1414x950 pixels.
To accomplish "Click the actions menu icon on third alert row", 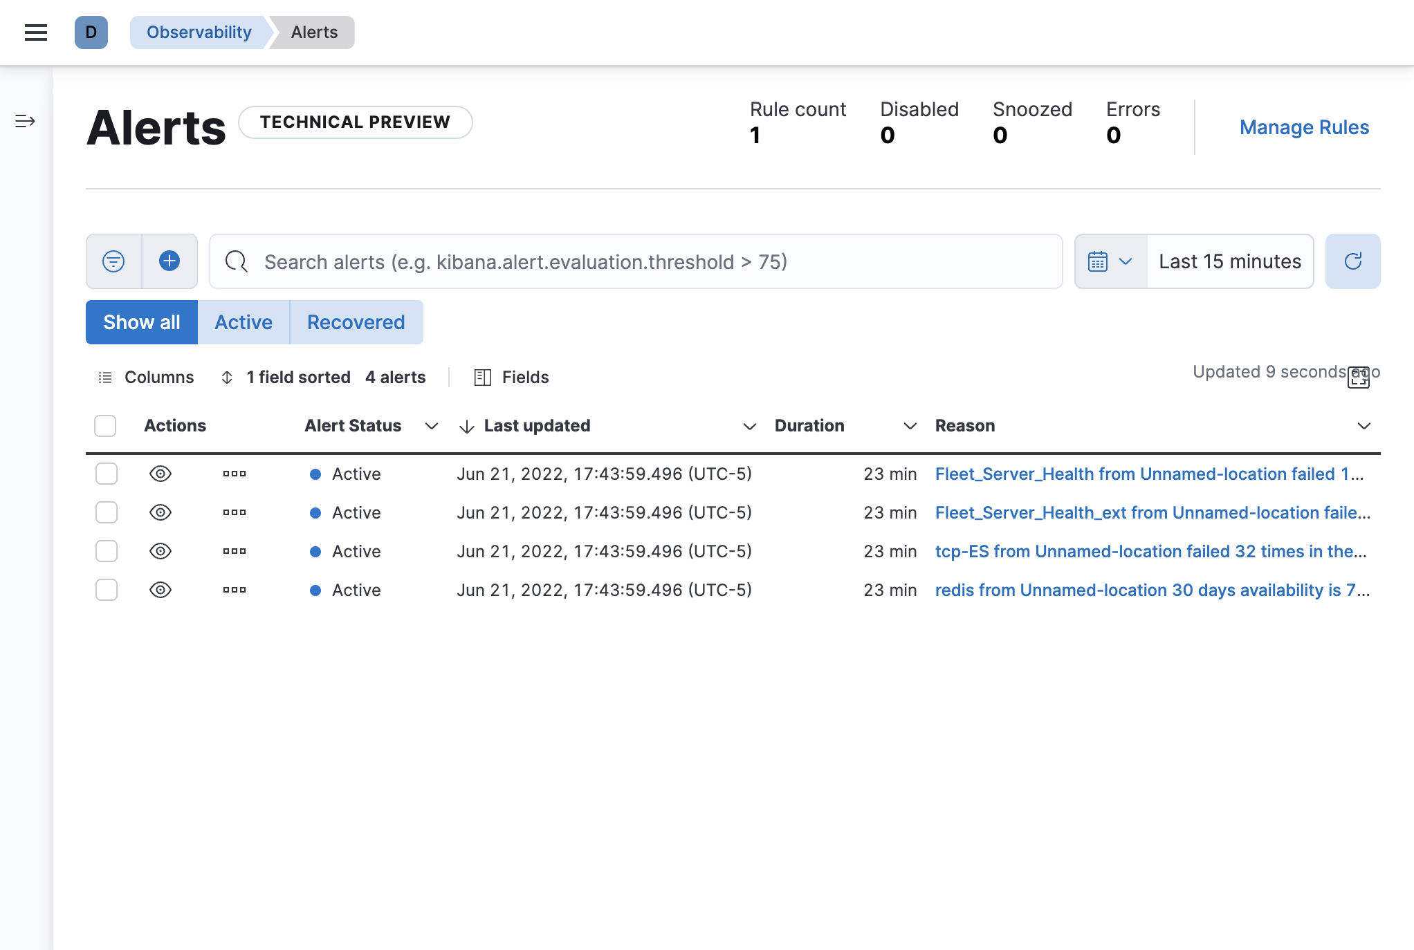I will [235, 550].
